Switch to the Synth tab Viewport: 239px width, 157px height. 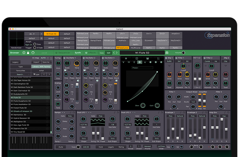[78, 53]
